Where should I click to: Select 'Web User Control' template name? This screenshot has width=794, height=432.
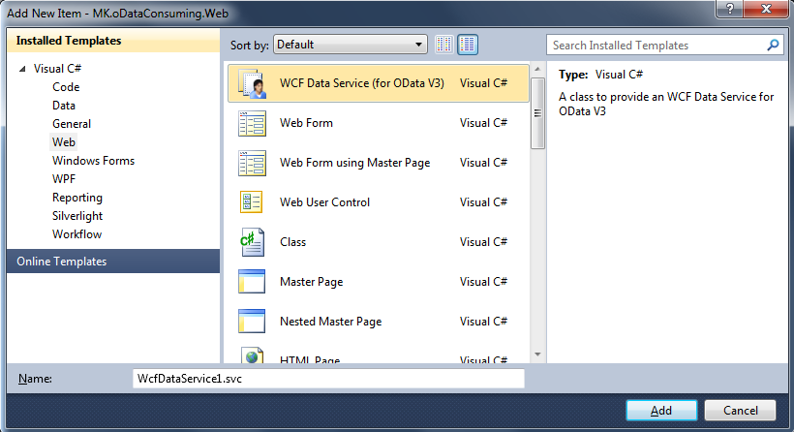pyautogui.click(x=324, y=202)
